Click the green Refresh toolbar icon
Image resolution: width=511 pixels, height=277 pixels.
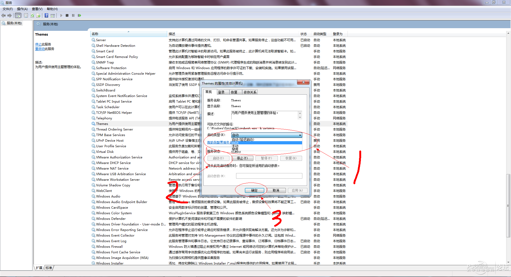(32, 15)
